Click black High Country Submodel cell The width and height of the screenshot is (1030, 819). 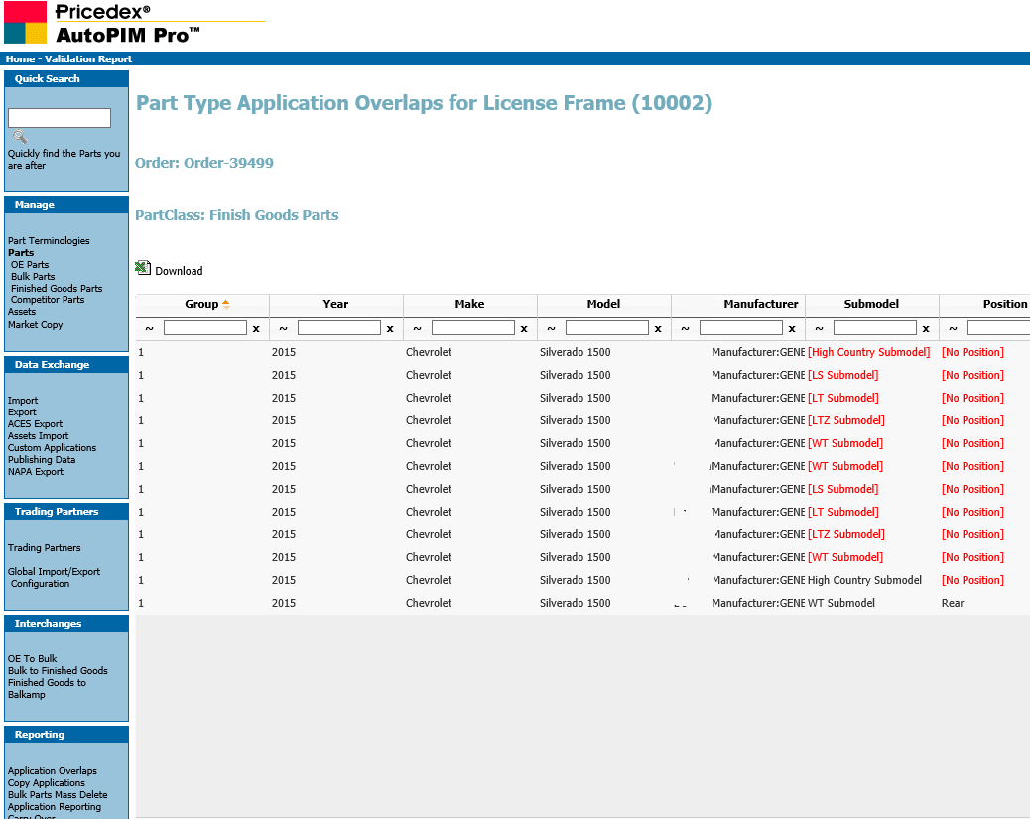click(864, 580)
